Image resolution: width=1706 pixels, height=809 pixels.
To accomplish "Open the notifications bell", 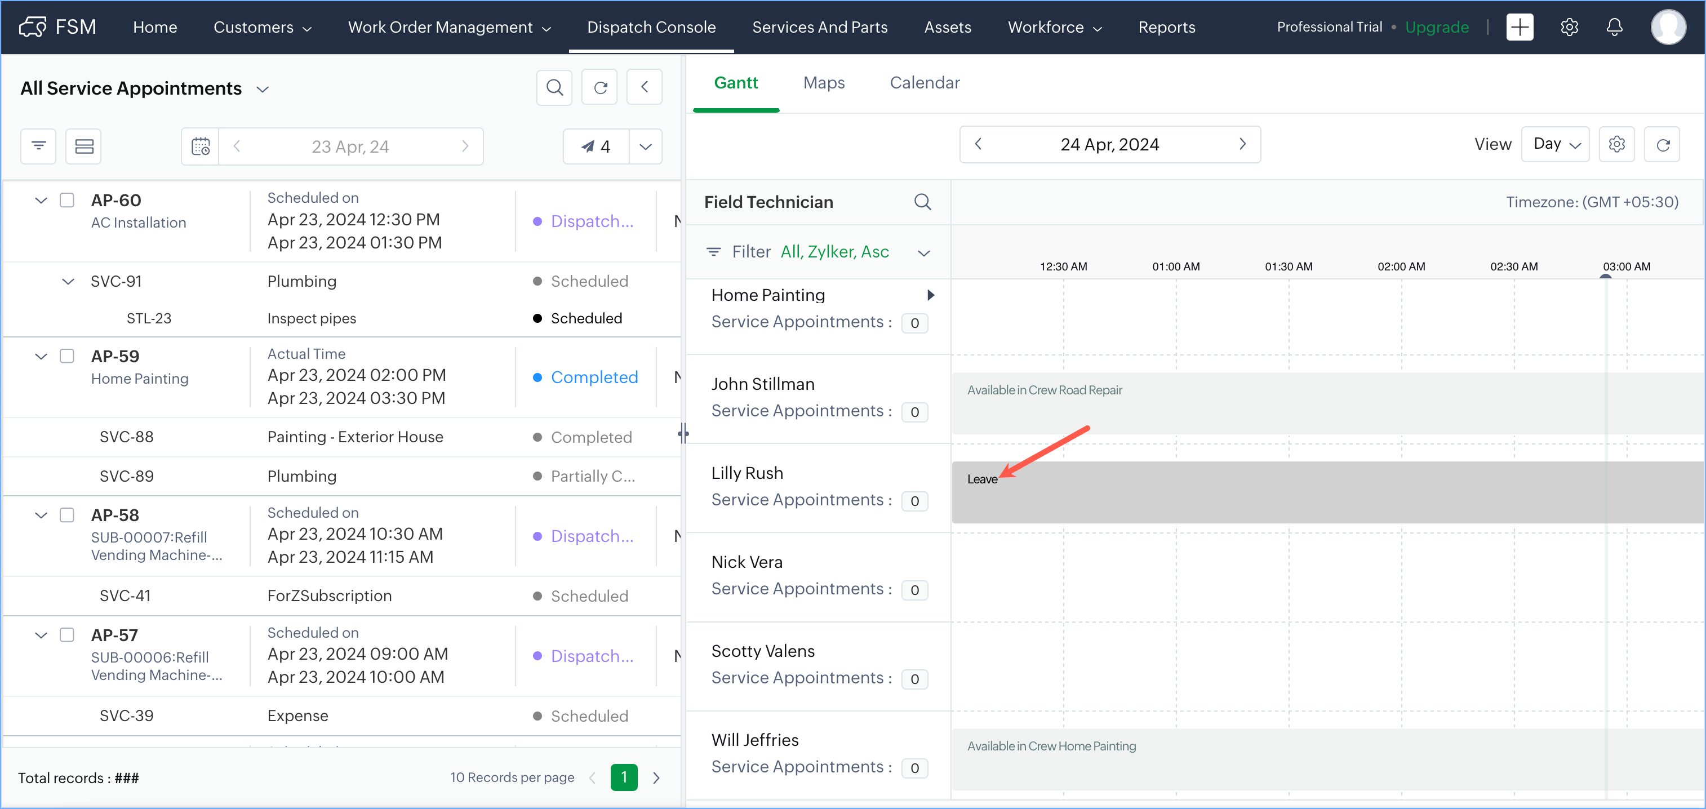I will [x=1614, y=27].
